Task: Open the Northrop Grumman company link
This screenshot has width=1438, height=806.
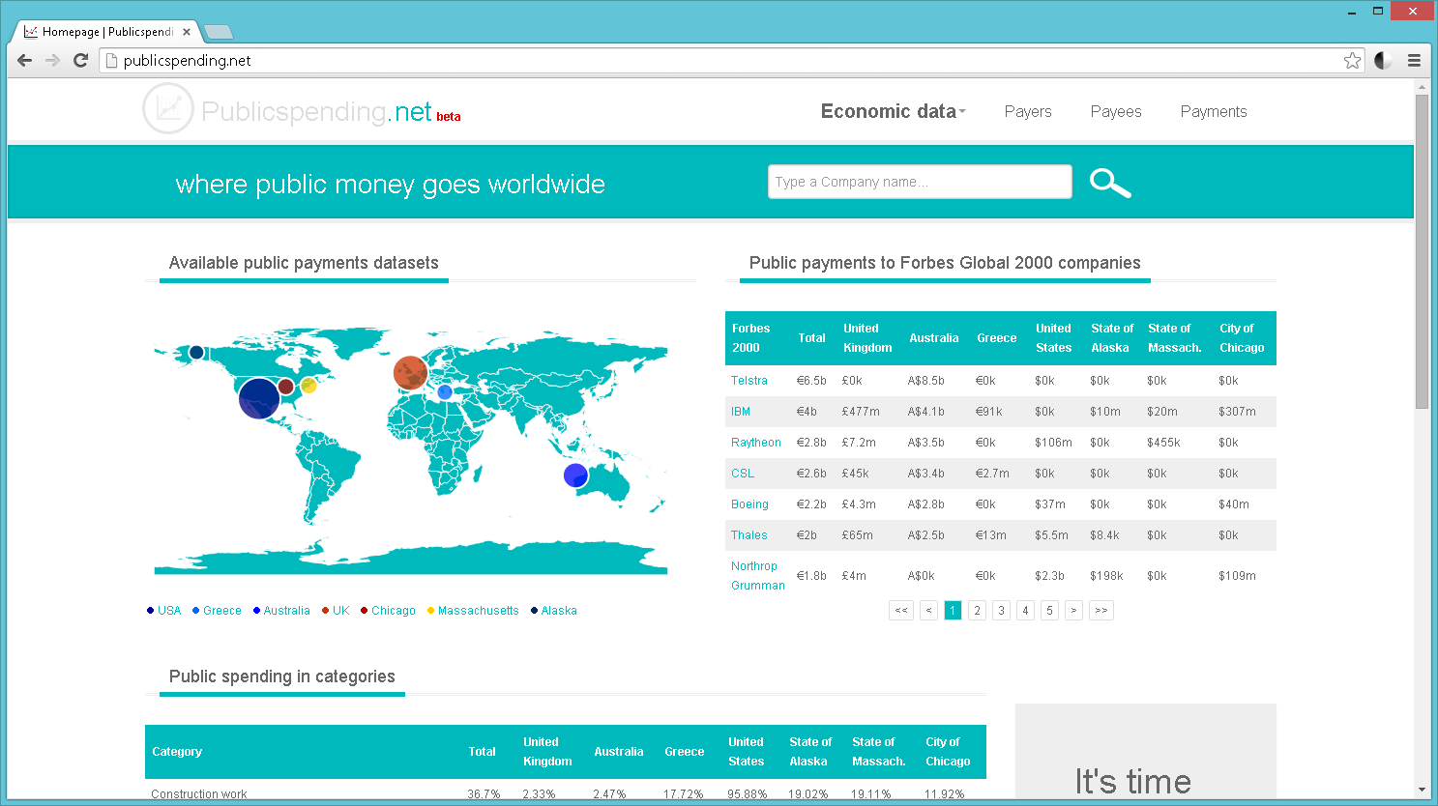Action: point(758,576)
